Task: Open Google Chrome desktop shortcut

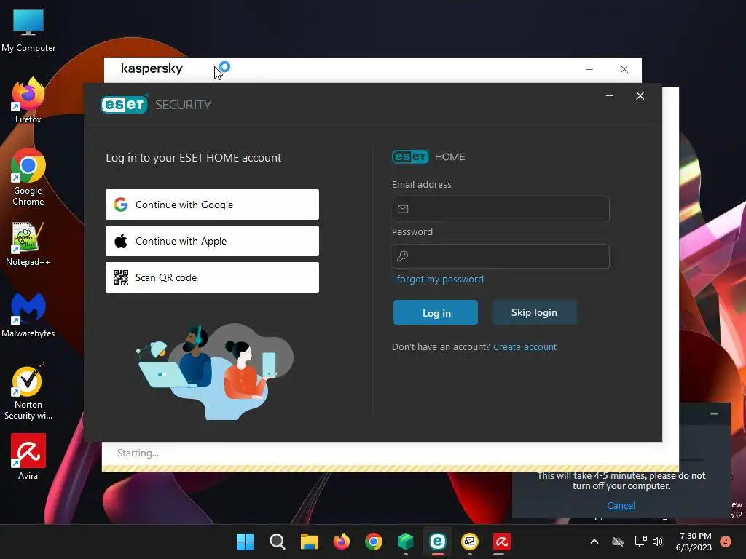Action: click(x=28, y=177)
